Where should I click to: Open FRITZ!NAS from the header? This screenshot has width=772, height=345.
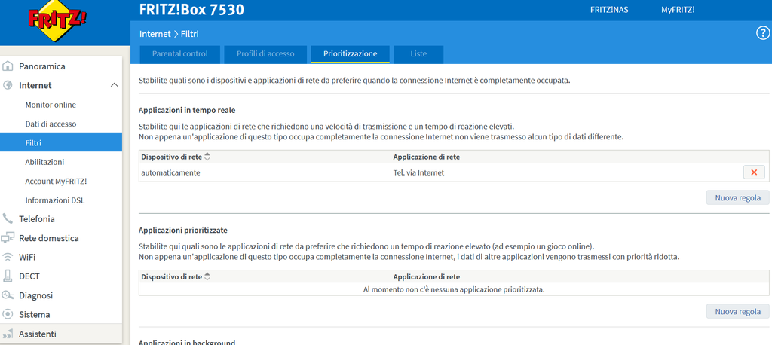click(x=609, y=10)
